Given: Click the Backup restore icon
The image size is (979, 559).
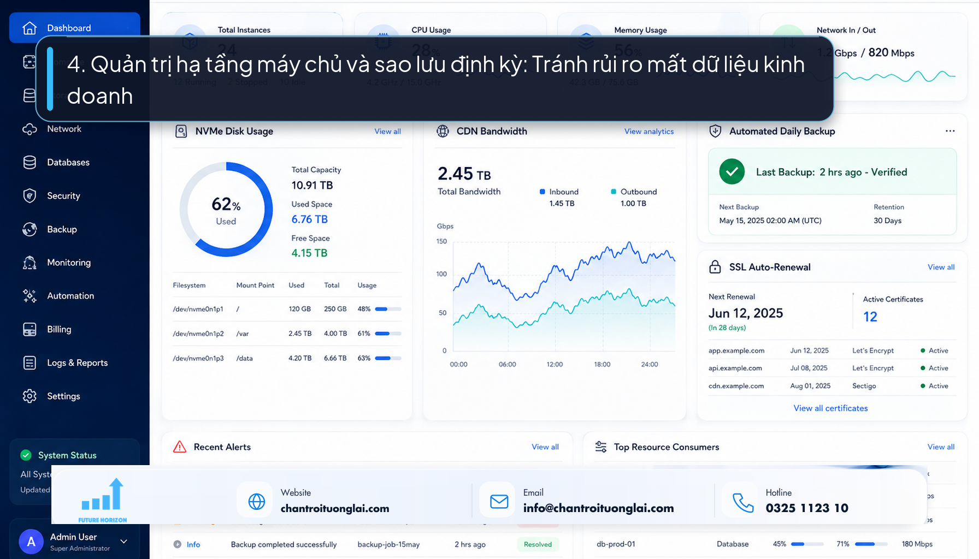Looking at the screenshot, I should pyautogui.click(x=30, y=229).
